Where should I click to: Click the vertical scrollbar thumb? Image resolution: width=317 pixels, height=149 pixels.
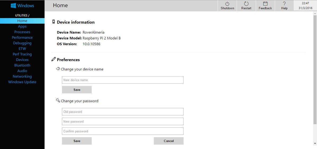315,69
